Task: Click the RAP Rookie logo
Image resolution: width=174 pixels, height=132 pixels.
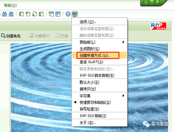Action: (x=158, y=26)
